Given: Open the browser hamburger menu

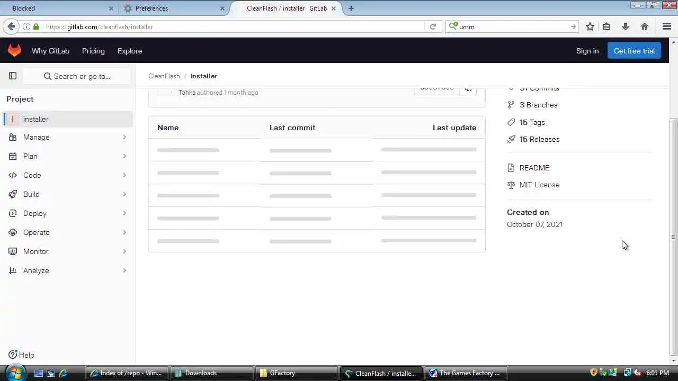Looking at the screenshot, I should (667, 26).
